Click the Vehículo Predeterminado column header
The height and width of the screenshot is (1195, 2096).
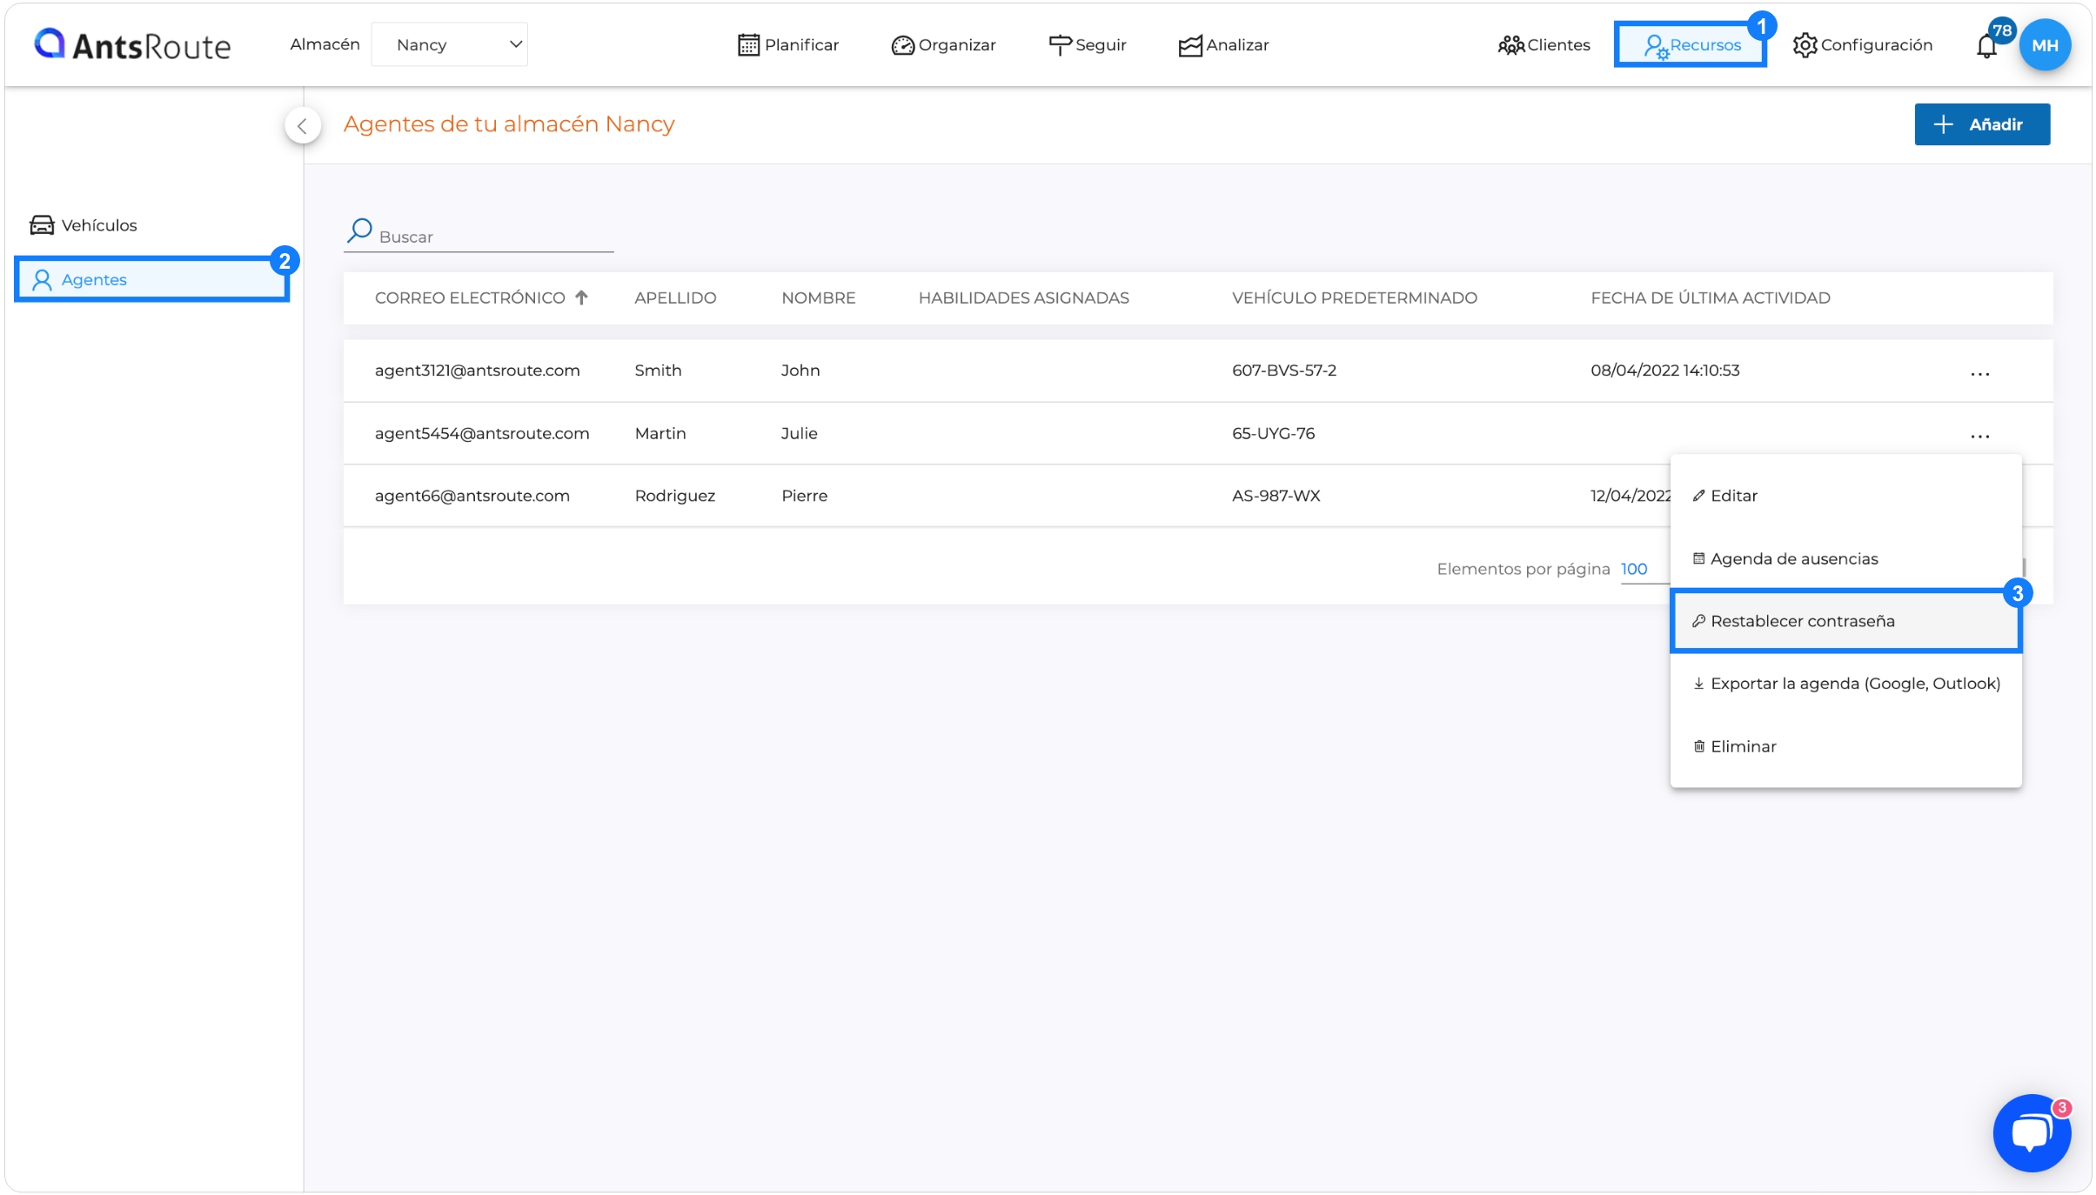1354,297
